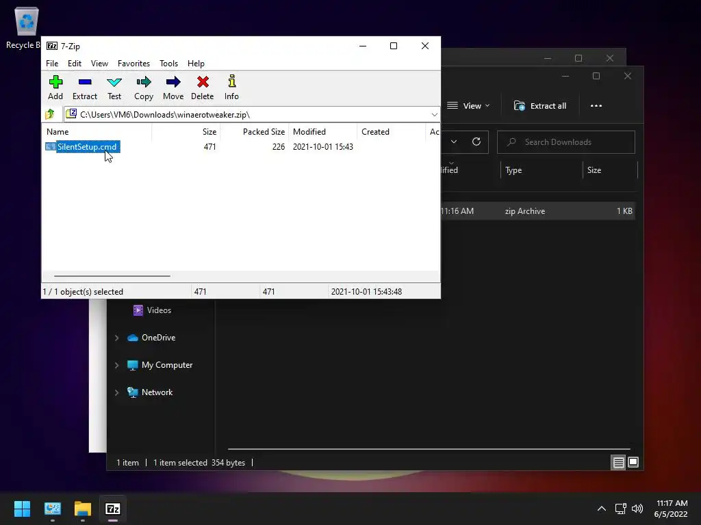The height and width of the screenshot is (525, 701).
Task: Sort 7-Zip list by Size column
Action: click(x=186, y=132)
